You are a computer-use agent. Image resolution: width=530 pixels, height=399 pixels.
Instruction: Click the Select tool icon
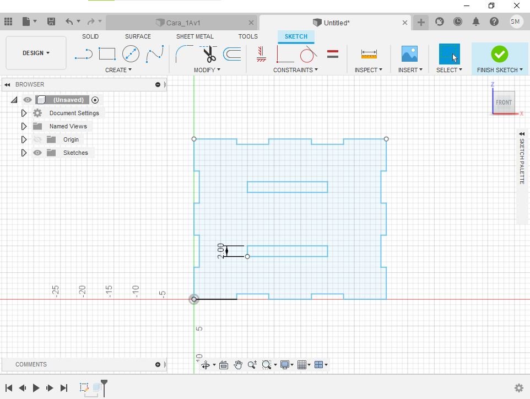(x=449, y=54)
